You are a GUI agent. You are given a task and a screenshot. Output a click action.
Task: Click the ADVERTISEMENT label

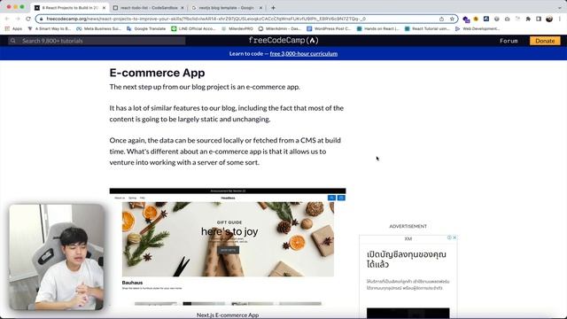coord(408,226)
